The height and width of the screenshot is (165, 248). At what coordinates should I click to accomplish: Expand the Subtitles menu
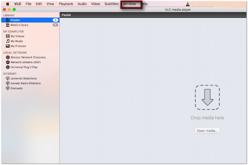pyautogui.click(x=111, y=4)
